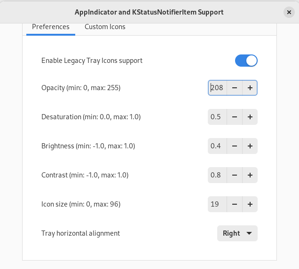Disable Legacy Tray Icons support switch
This screenshot has width=299, height=269.
[x=246, y=61]
